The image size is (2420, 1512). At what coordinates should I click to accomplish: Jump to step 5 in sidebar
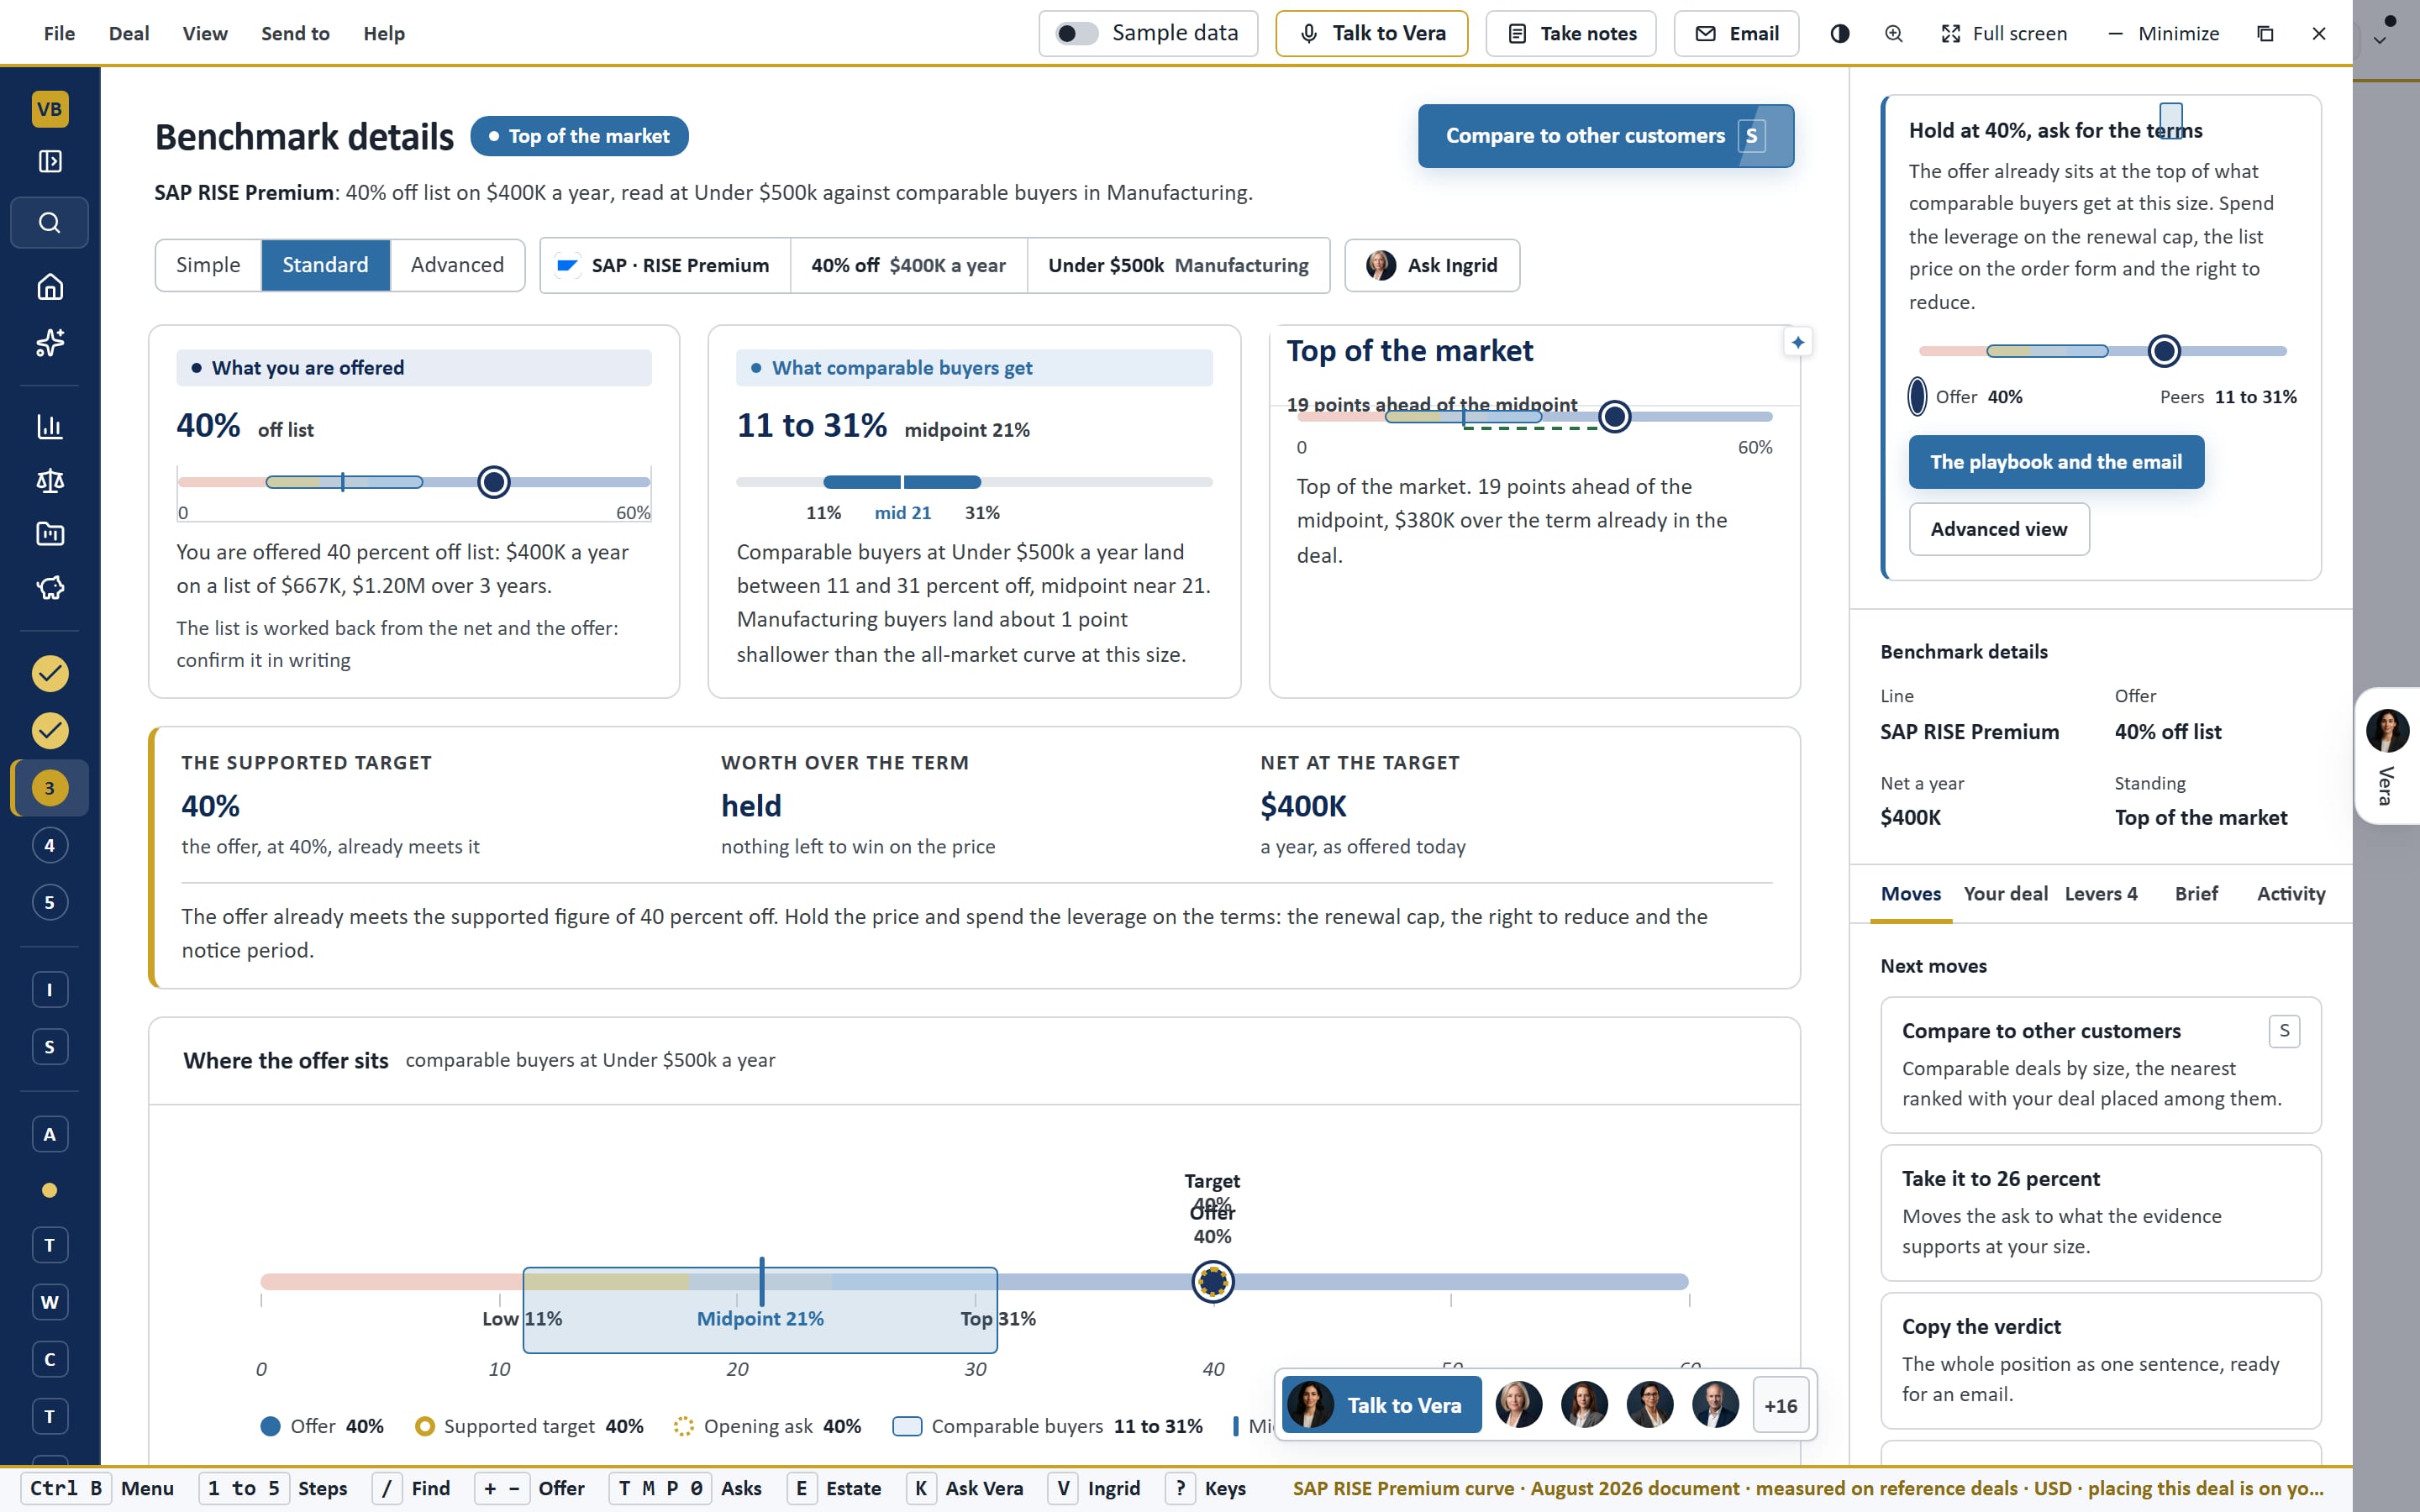pos(49,902)
